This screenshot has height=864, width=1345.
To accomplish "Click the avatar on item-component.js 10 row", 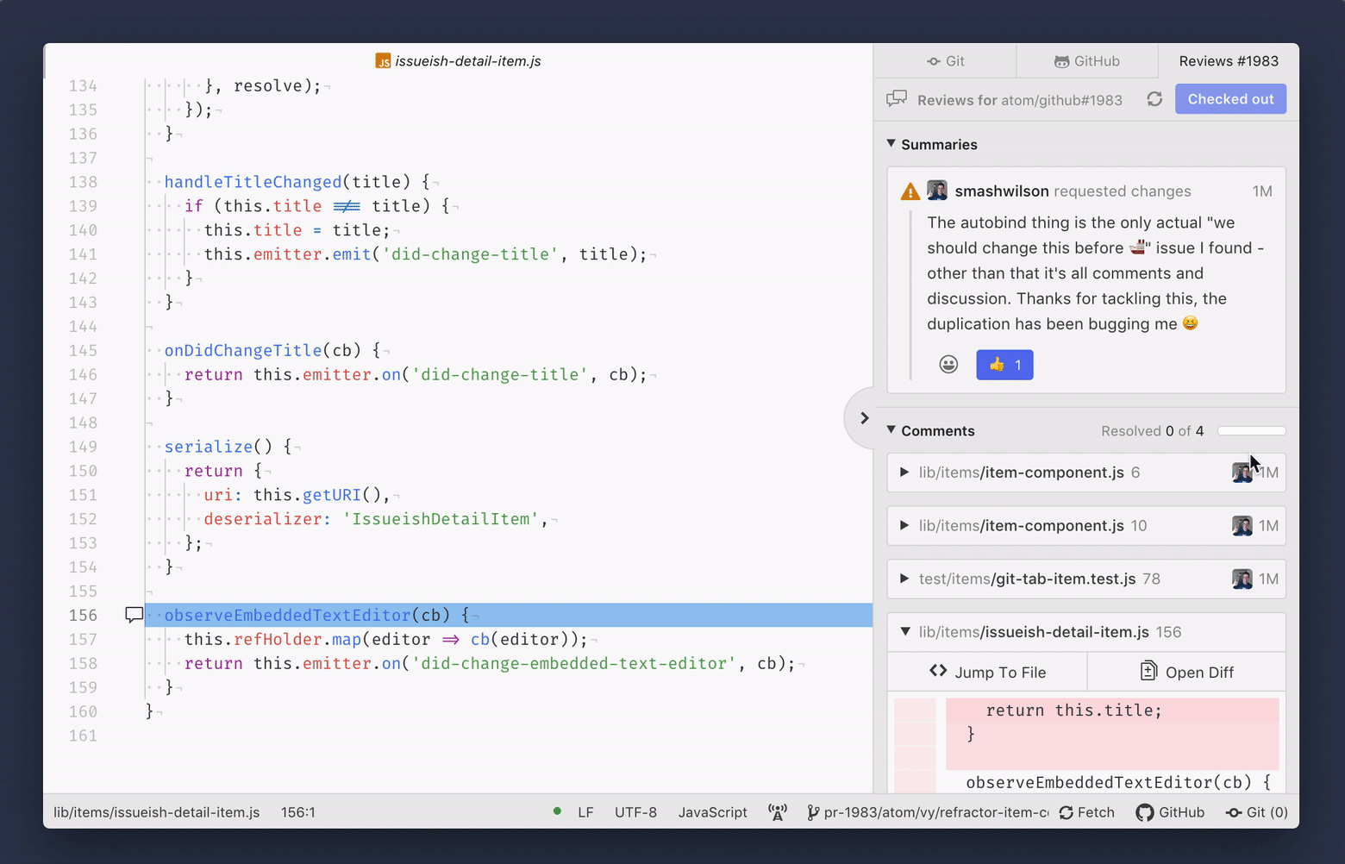I will [1242, 526].
